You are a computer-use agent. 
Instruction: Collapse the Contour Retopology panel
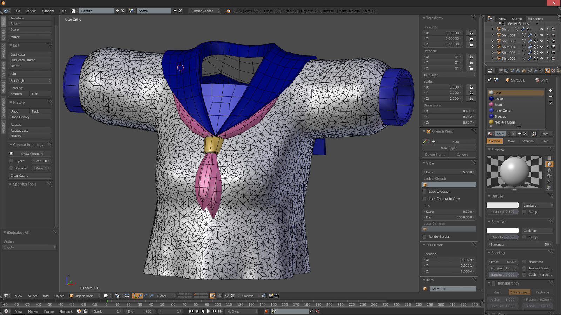coord(11,145)
